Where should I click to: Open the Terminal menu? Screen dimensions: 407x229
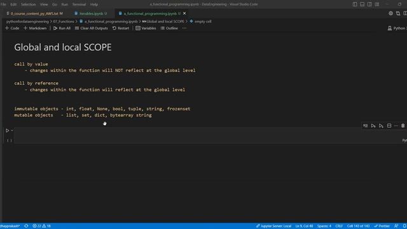click(x=79, y=4)
